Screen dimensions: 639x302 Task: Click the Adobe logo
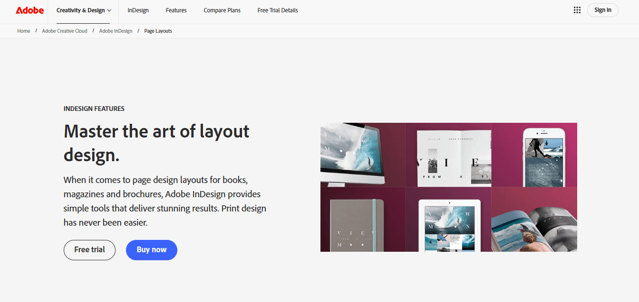tap(29, 10)
